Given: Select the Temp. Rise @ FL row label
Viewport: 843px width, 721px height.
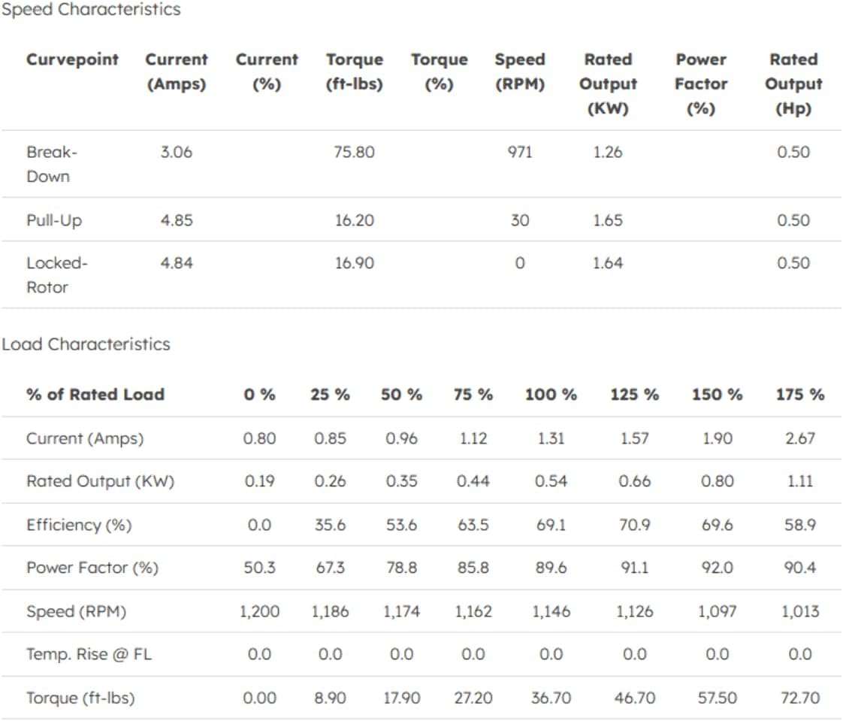Looking at the screenshot, I should [x=89, y=654].
